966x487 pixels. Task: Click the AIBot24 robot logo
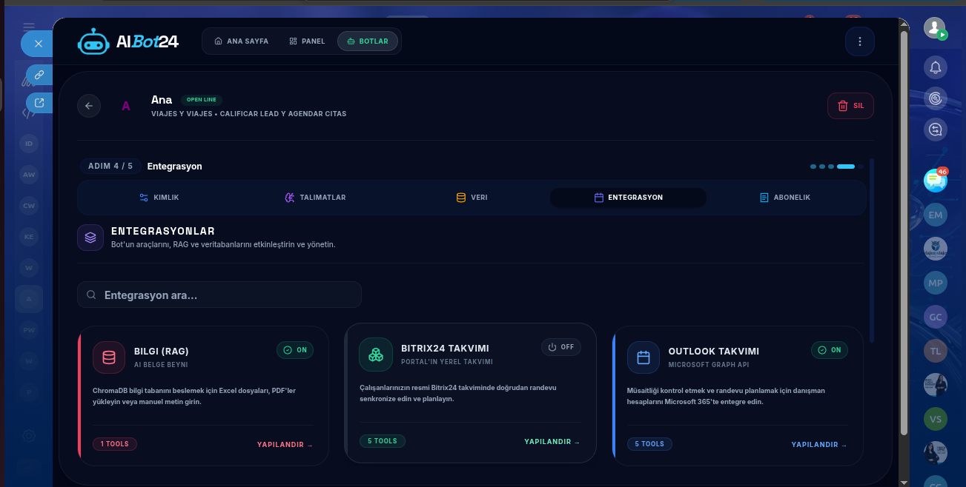tap(93, 42)
